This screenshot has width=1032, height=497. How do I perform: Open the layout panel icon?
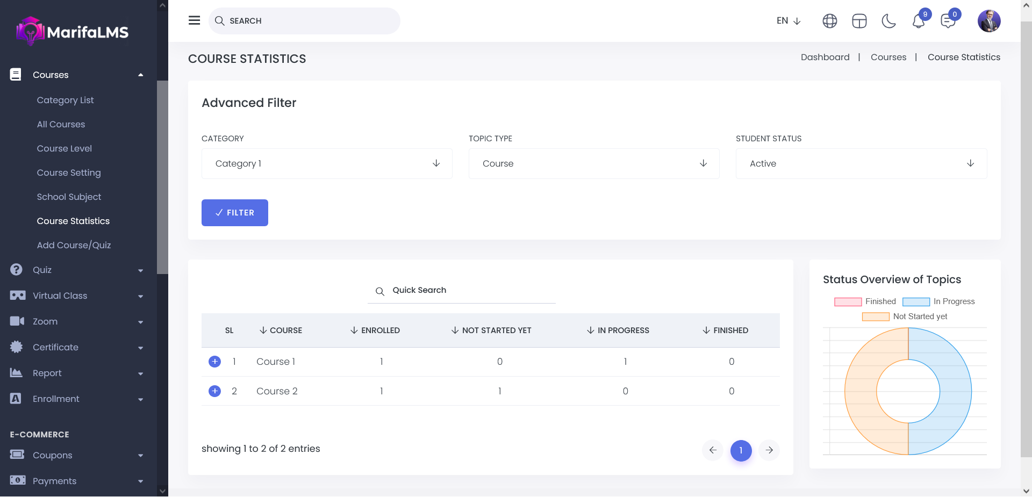tap(859, 21)
